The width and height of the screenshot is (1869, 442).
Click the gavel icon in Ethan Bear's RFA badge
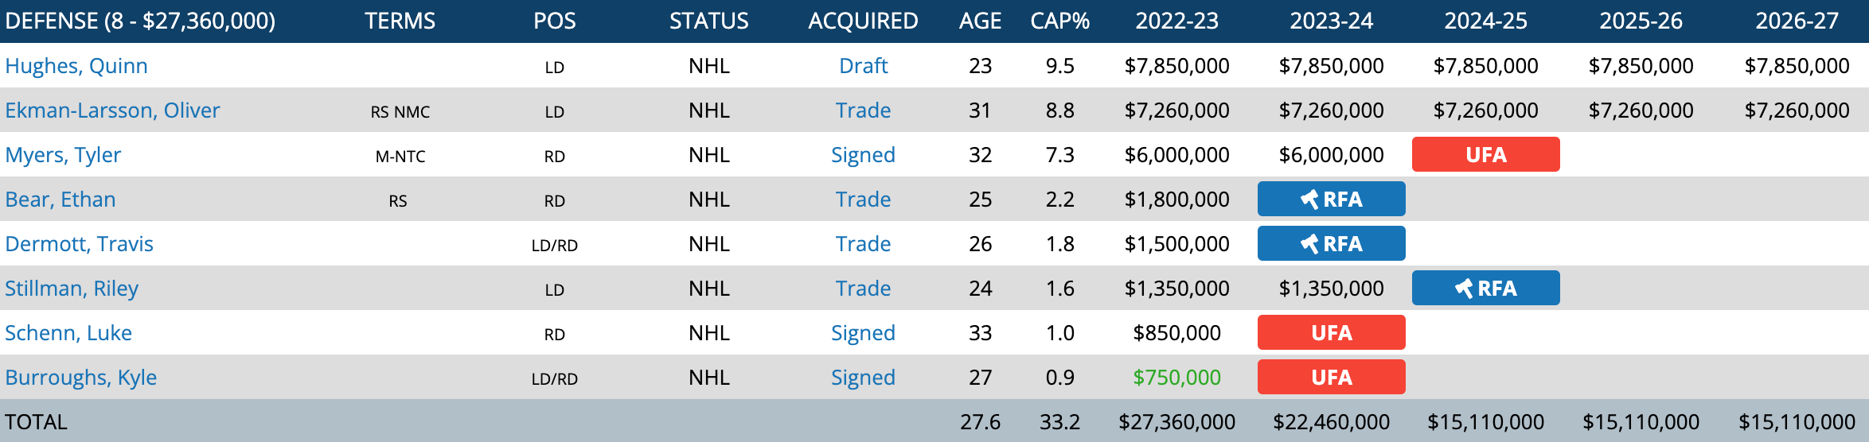click(x=1309, y=200)
